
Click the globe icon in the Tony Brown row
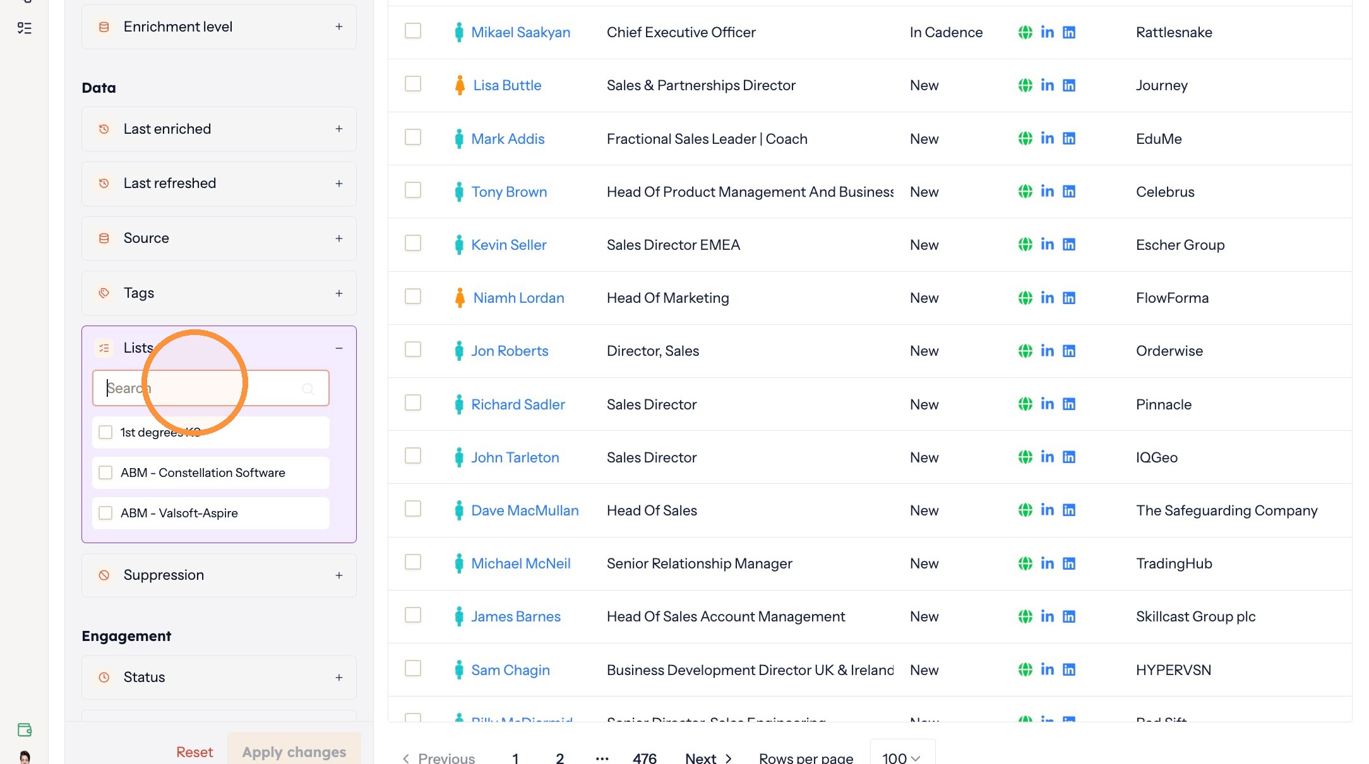pyautogui.click(x=1025, y=191)
